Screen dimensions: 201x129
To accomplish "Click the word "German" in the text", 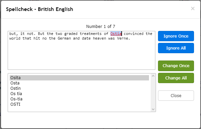I will click(x=64, y=38).
